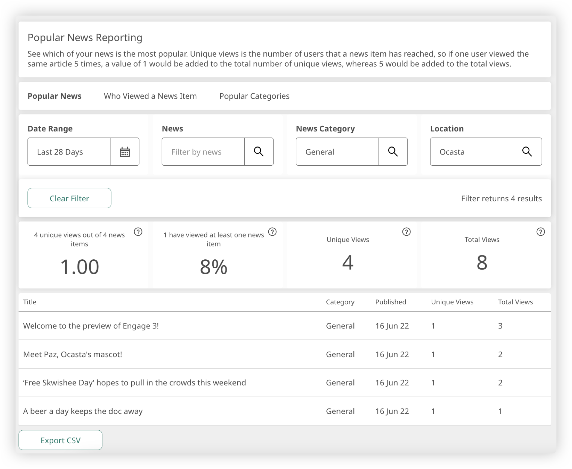Viewport: 572px width, 469px height.
Task: Open the Date Range calendar picker icon
Action: click(124, 152)
